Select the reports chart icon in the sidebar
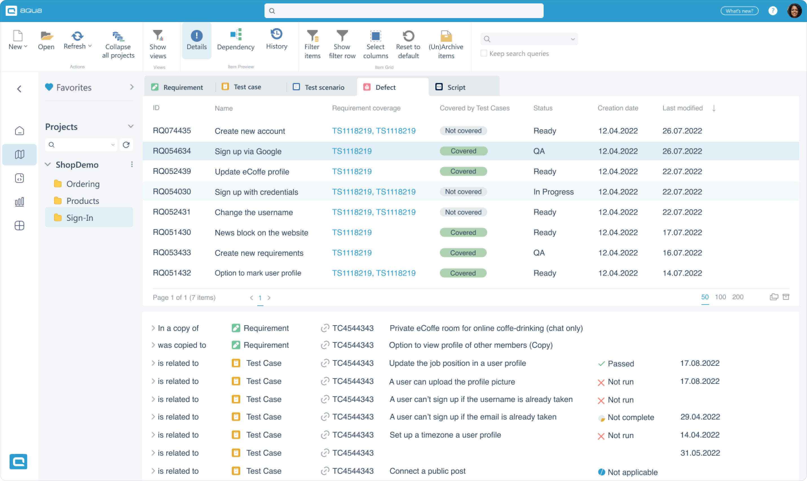The image size is (807, 481). tap(19, 202)
